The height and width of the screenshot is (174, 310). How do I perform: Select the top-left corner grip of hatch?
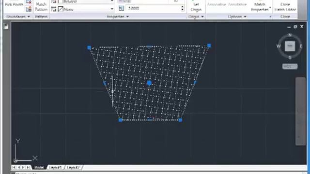tap(89, 47)
